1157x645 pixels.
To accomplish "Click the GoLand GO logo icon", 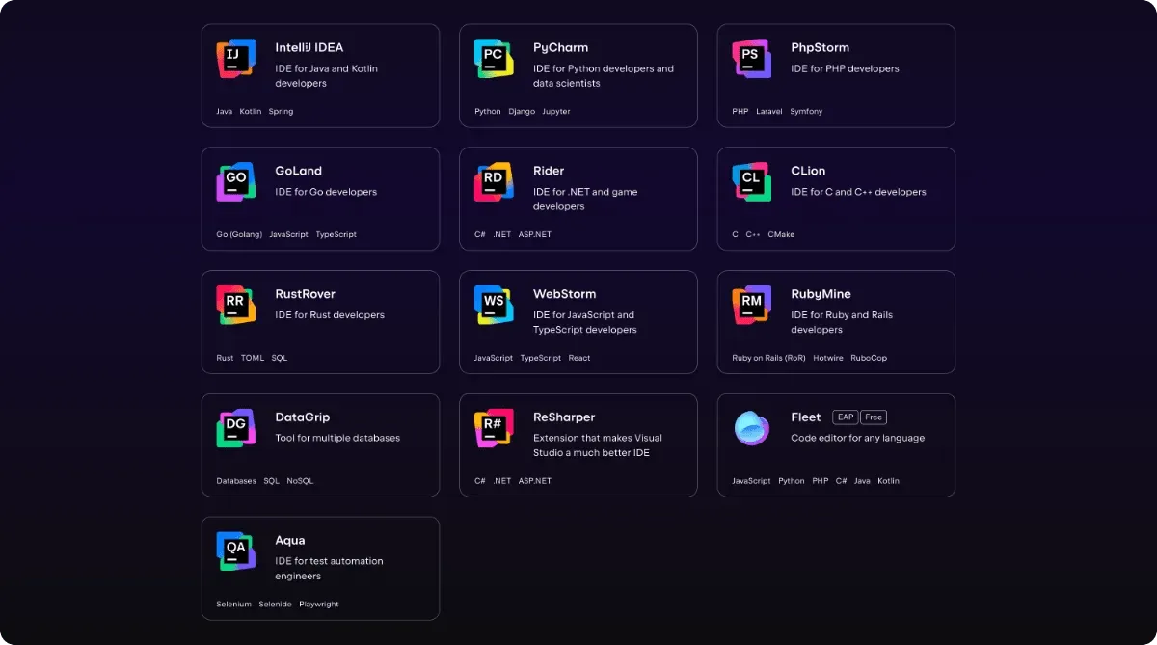I will pyautogui.click(x=235, y=181).
